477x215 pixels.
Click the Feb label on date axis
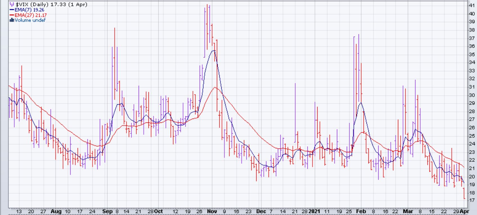[x=361, y=211]
